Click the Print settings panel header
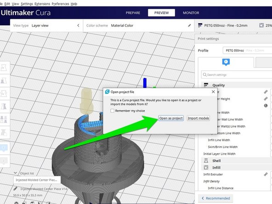The image size is (272, 204). pos(233,39)
